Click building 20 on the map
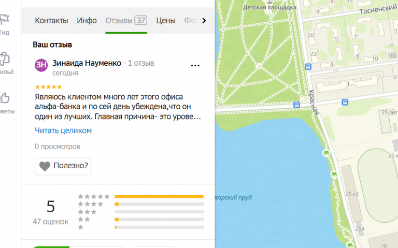The width and height of the screenshot is (398, 248). (x=311, y=35)
